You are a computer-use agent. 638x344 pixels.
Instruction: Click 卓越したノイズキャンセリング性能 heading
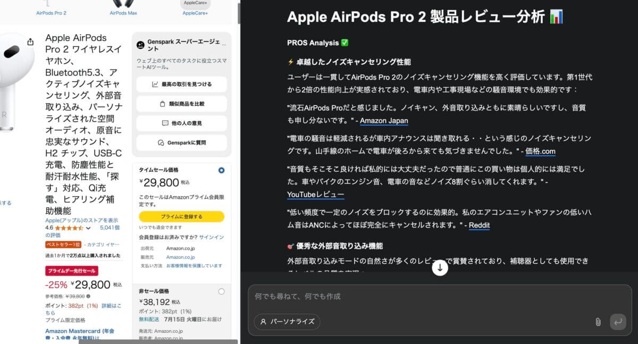349,62
